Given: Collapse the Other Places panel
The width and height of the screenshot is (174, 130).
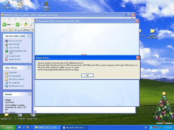Looking at the screenshot, I should (x=29, y=67).
